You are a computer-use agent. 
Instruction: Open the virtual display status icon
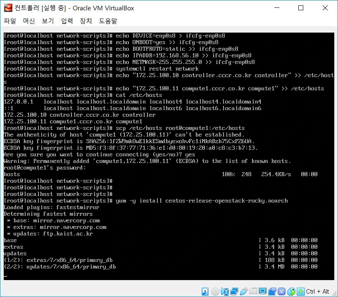262,291
